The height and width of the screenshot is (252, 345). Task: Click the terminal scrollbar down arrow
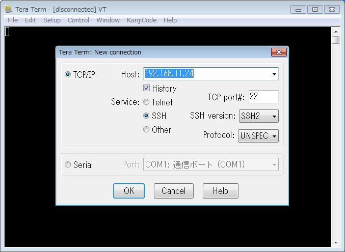coord(336,243)
